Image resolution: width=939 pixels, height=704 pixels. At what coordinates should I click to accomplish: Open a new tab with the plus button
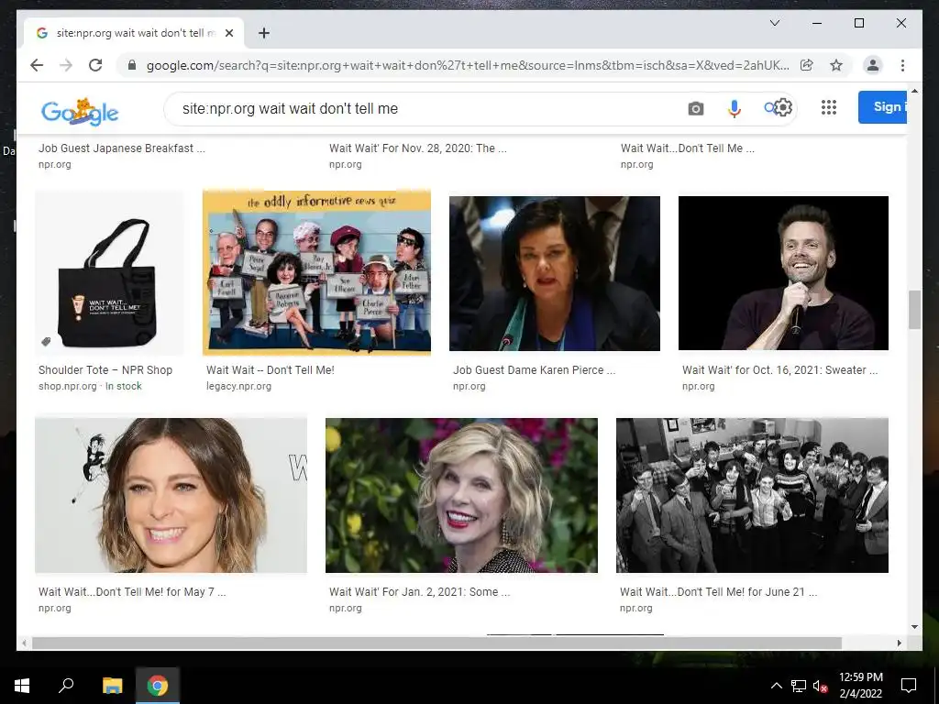tap(263, 33)
